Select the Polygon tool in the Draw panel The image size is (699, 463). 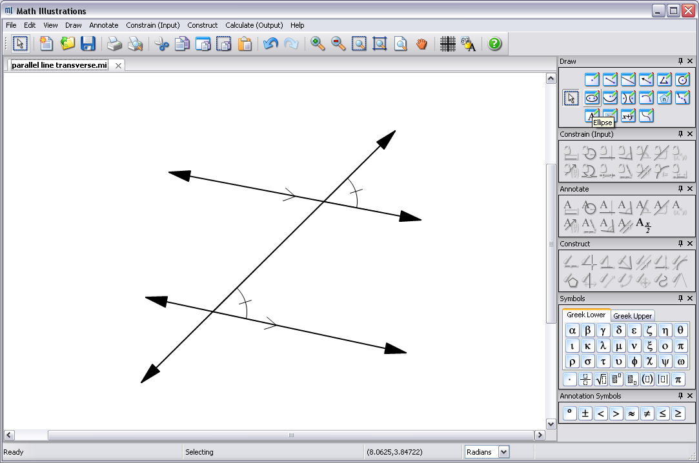(x=664, y=97)
